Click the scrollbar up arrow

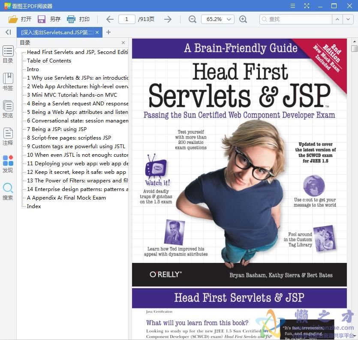354,41
